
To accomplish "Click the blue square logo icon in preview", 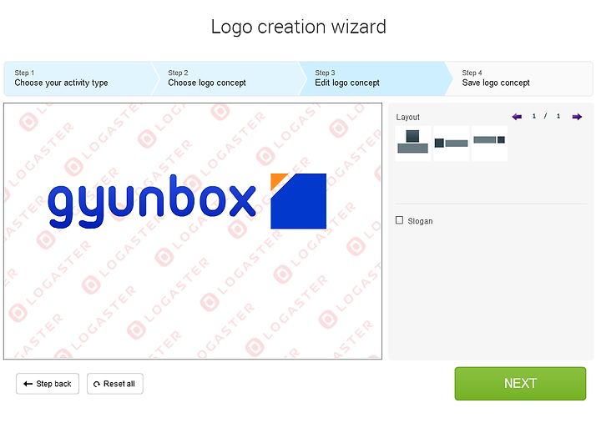I will [x=299, y=201].
